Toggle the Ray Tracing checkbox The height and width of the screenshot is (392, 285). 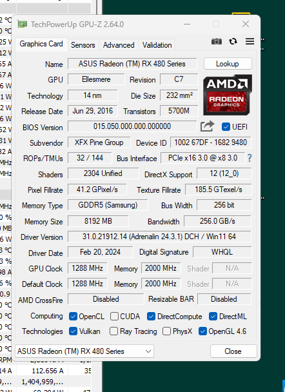[113, 331]
